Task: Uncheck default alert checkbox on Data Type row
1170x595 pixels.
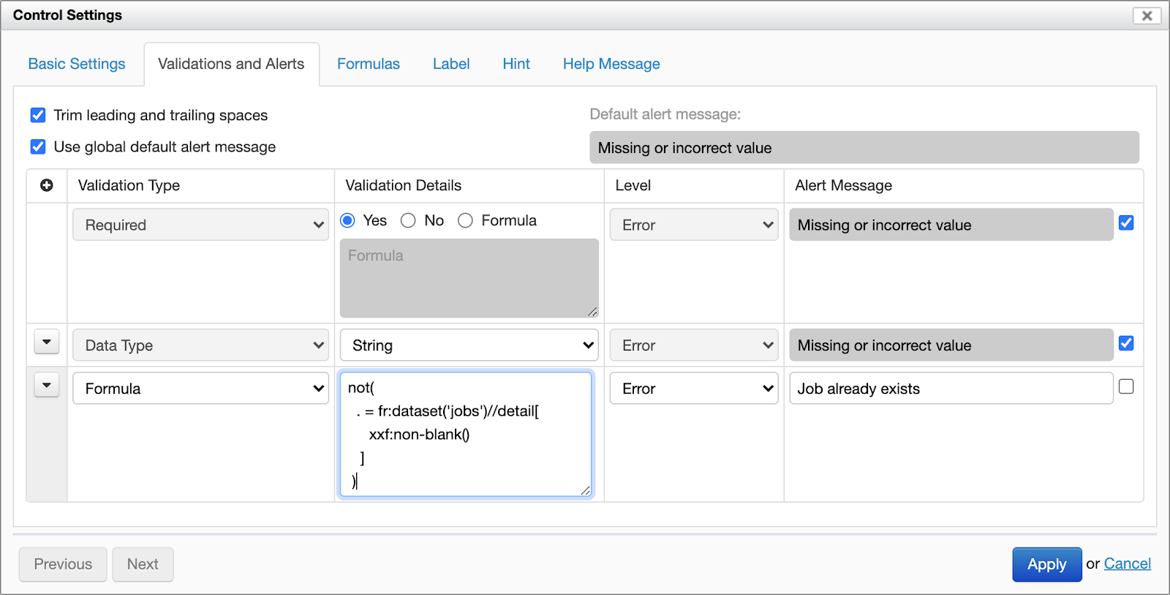Action: click(1126, 343)
